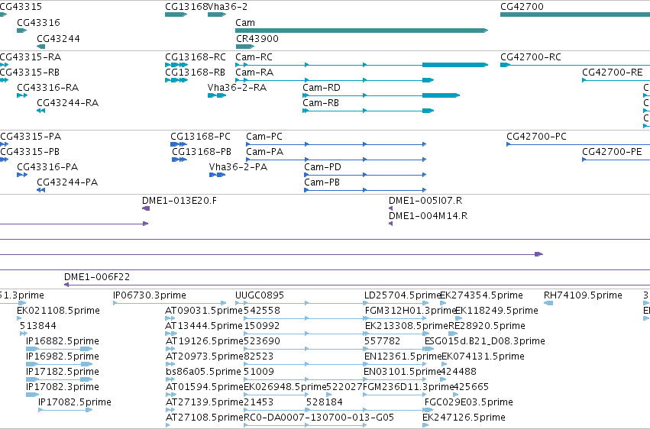This screenshot has width=650, height=429.
Task: Select the CR43900 gene glyph
Action: (244, 47)
